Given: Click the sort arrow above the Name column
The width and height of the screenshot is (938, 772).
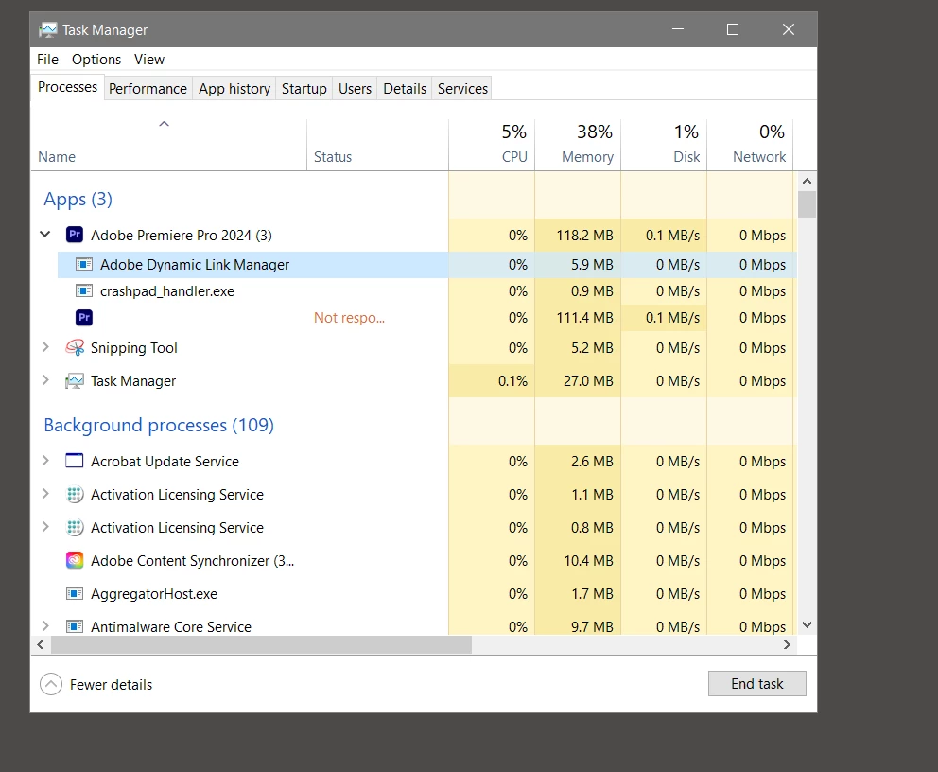Looking at the screenshot, I should pyautogui.click(x=164, y=124).
